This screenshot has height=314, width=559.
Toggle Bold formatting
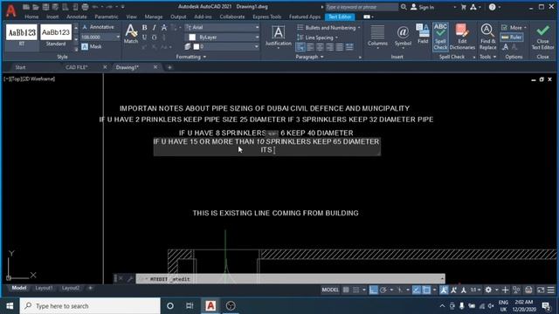[x=144, y=27]
